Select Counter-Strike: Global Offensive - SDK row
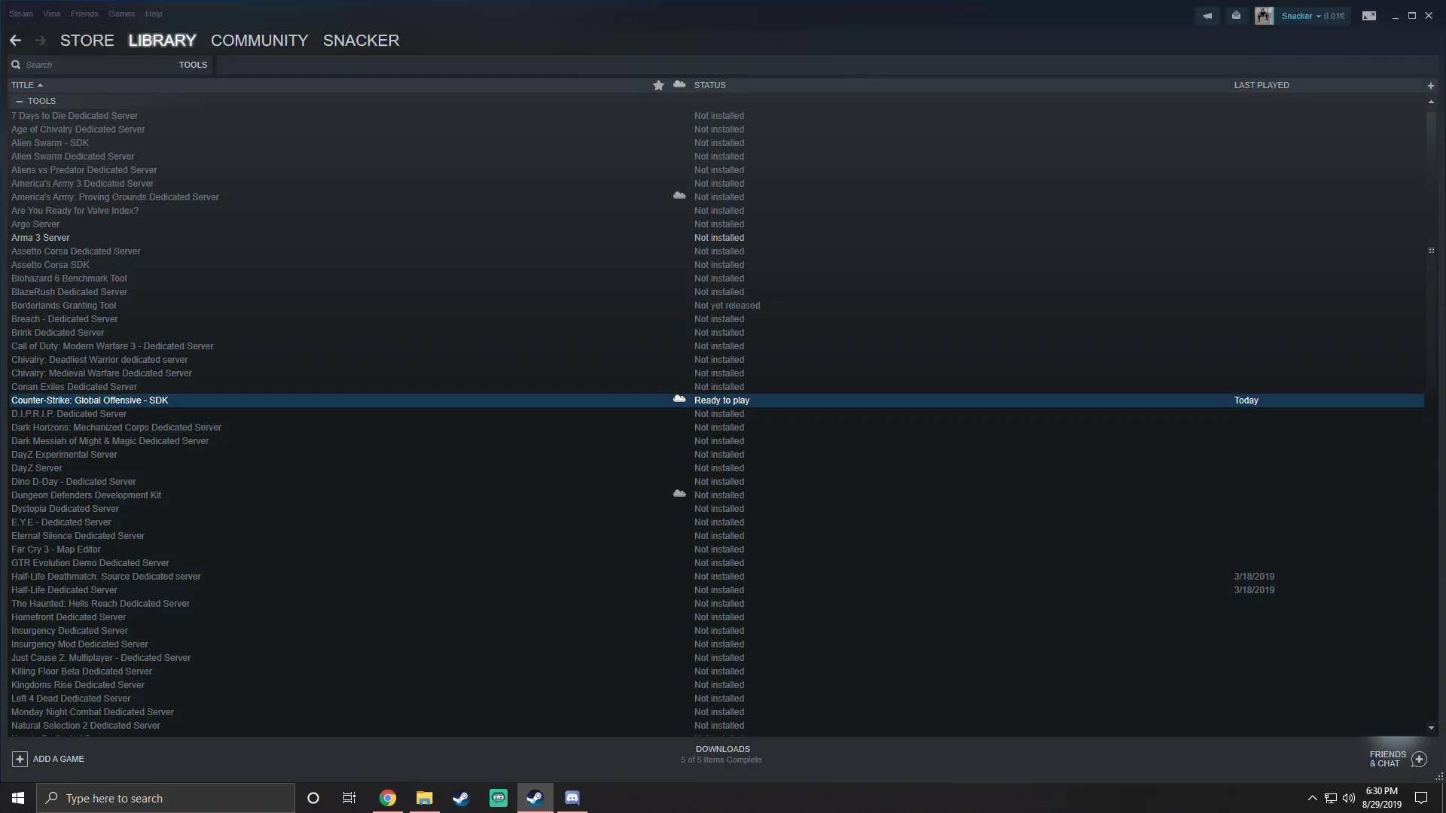The width and height of the screenshot is (1446, 813). 715,400
